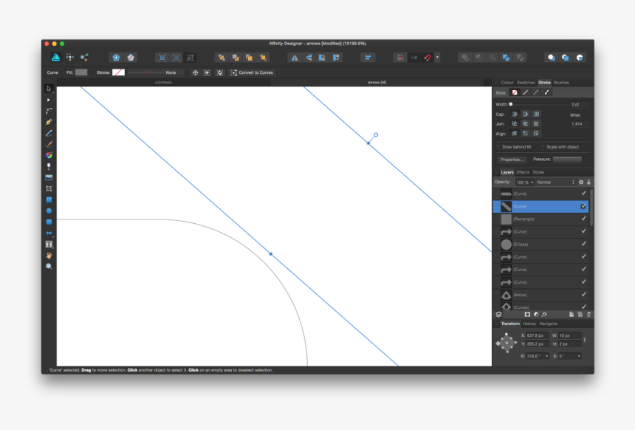
Task: Switch to the History tab
Action: pyautogui.click(x=529, y=323)
